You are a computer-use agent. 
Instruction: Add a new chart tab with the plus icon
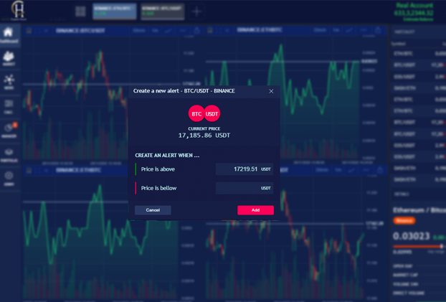pos(196,11)
